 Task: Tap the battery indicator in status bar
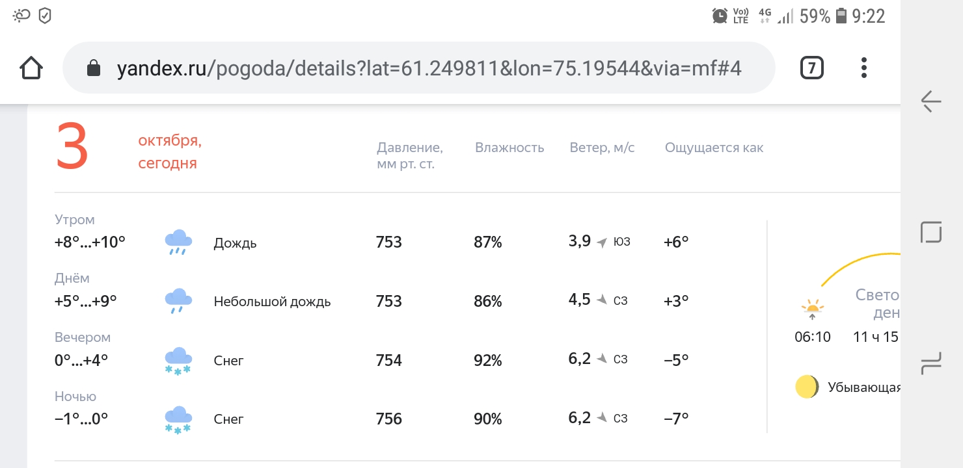(841, 16)
